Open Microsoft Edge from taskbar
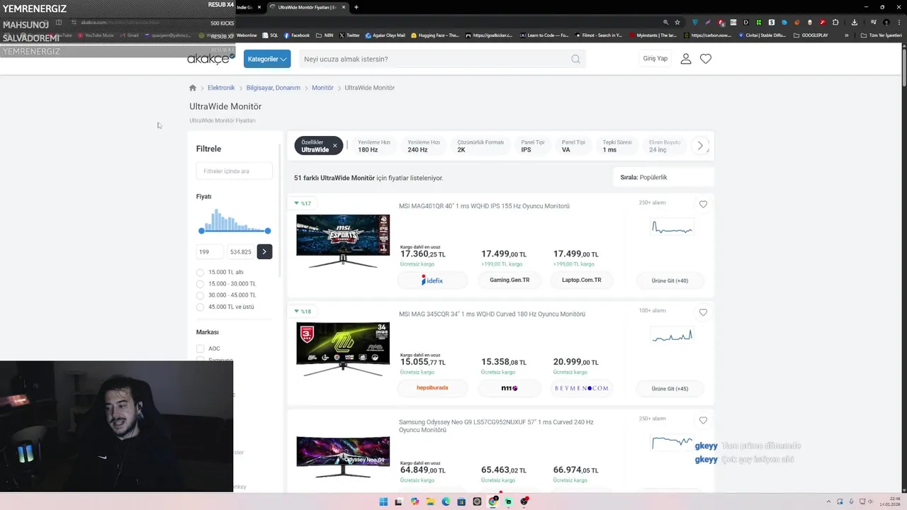The image size is (907, 510). [x=446, y=501]
